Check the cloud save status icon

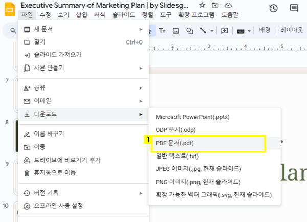click(x=228, y=5)
